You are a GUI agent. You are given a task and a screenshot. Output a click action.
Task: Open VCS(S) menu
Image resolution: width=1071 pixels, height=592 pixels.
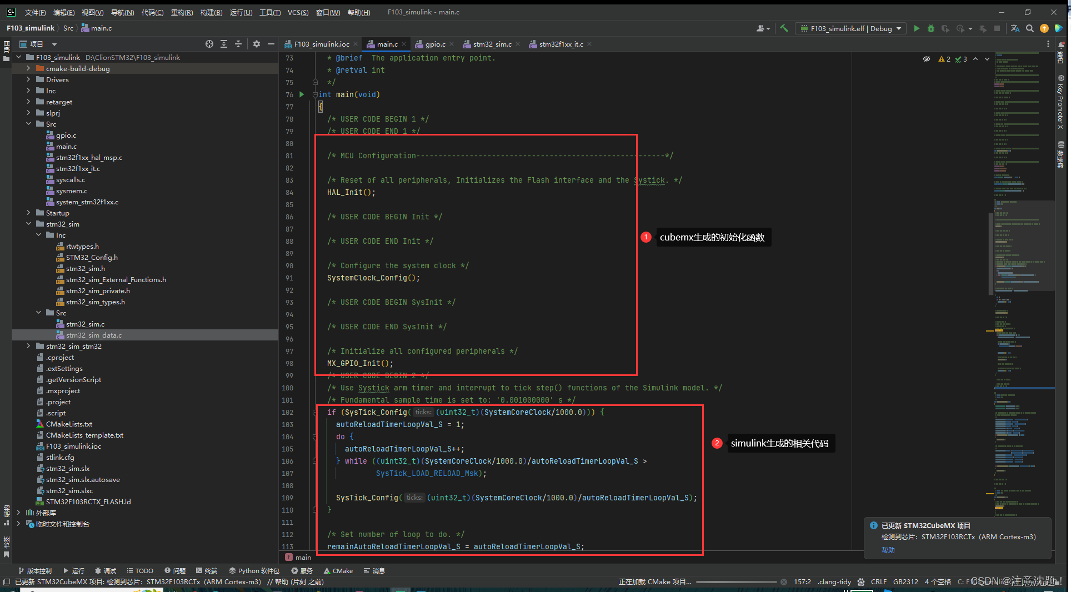298,12
